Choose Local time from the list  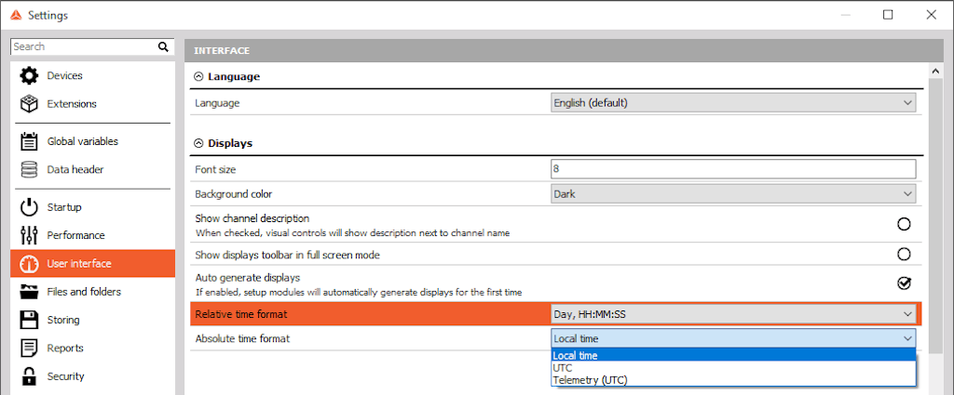tap(733, 356)
